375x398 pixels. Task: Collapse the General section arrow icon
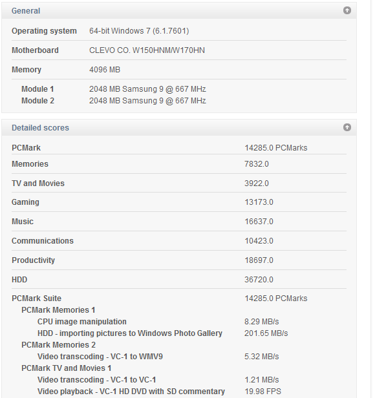[x=347, y=10]
